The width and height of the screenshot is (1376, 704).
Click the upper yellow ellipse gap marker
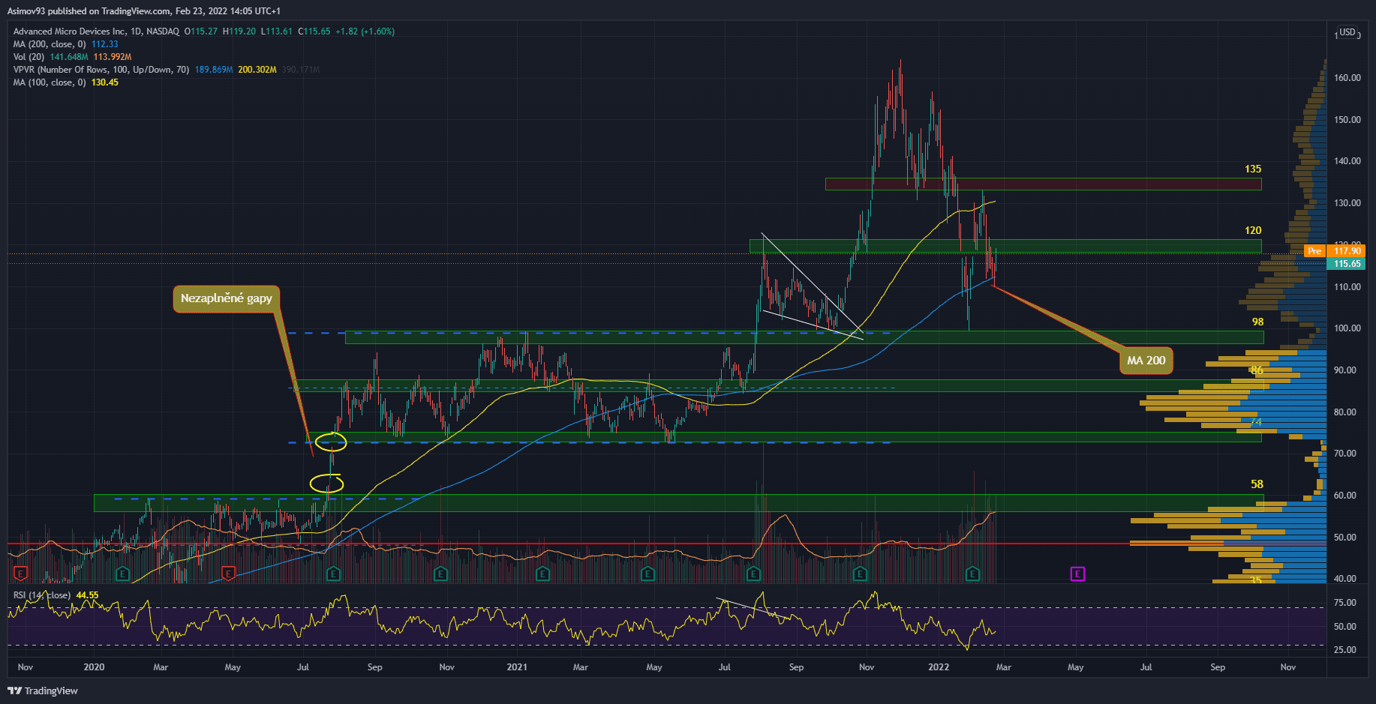[x=331, y=442]
